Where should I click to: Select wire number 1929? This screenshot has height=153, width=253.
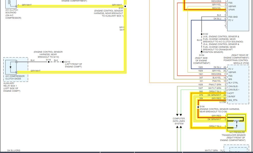(x=201, y=71)
